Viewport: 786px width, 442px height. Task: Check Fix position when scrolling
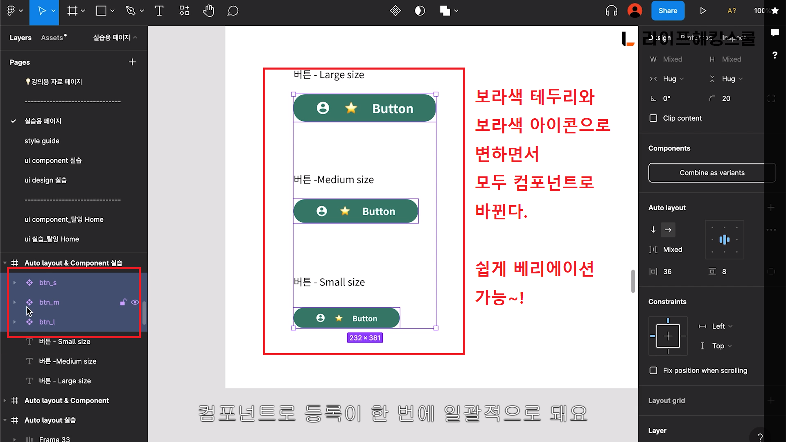click(x=653, y=370)
